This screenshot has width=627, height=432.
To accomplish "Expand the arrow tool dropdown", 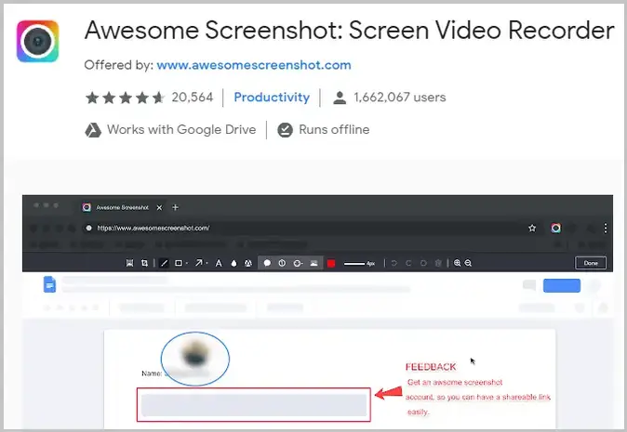I will (x=207, y=264).
